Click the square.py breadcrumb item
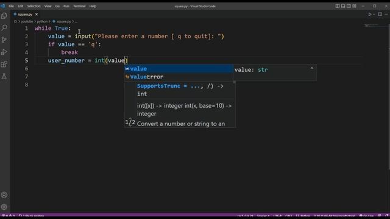This screenshot has height=219, width=390. click(x=62, y=22)
